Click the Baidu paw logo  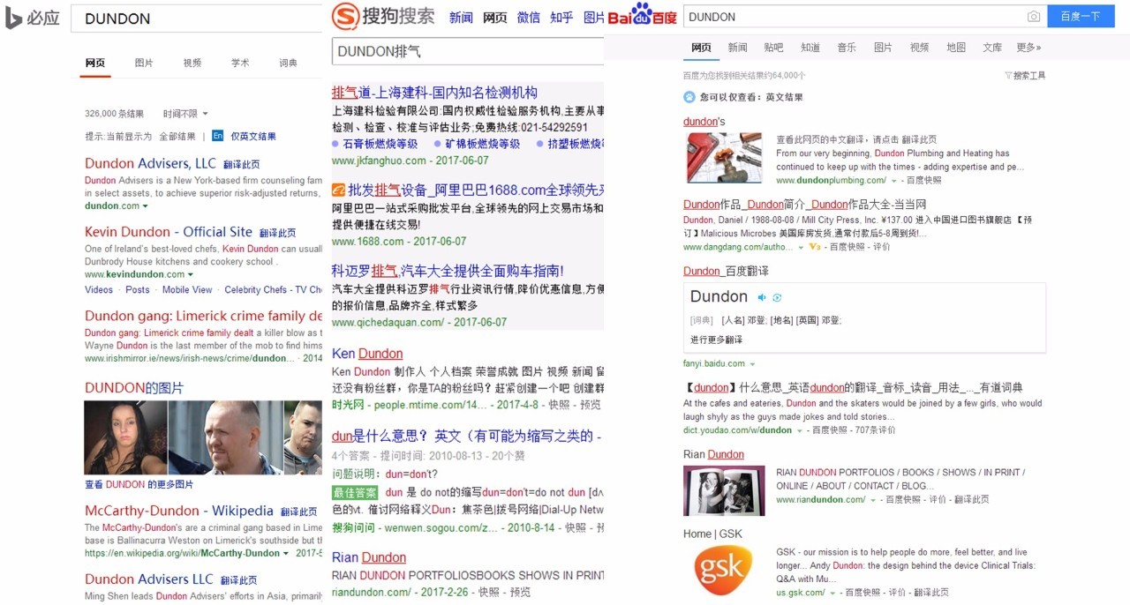pos(641,13)
